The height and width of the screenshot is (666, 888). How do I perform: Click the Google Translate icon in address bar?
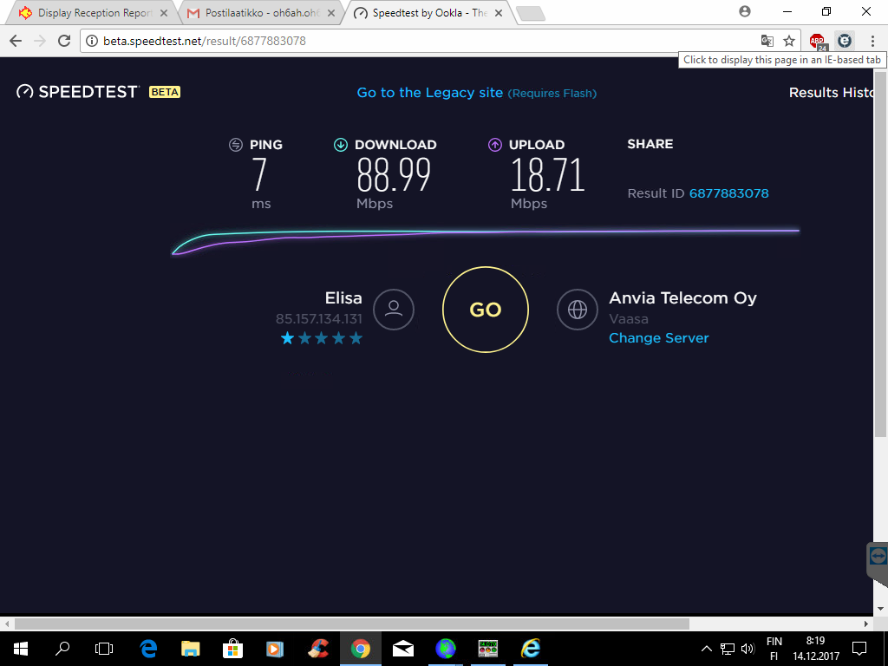(767, 41)
